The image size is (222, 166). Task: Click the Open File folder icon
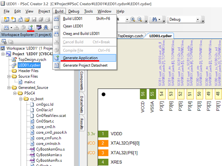point(27,19)
